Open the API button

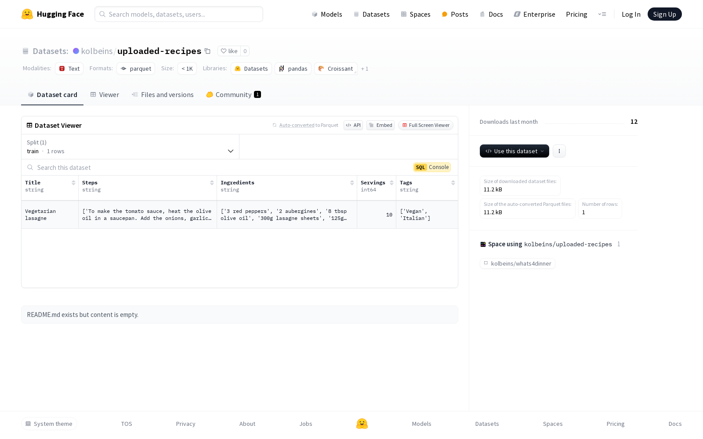pos(353,125)
